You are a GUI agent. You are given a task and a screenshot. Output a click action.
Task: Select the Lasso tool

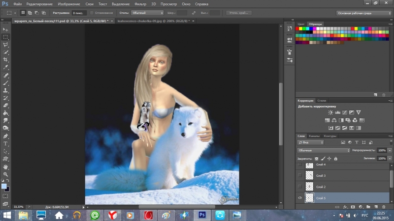point(5,45)
